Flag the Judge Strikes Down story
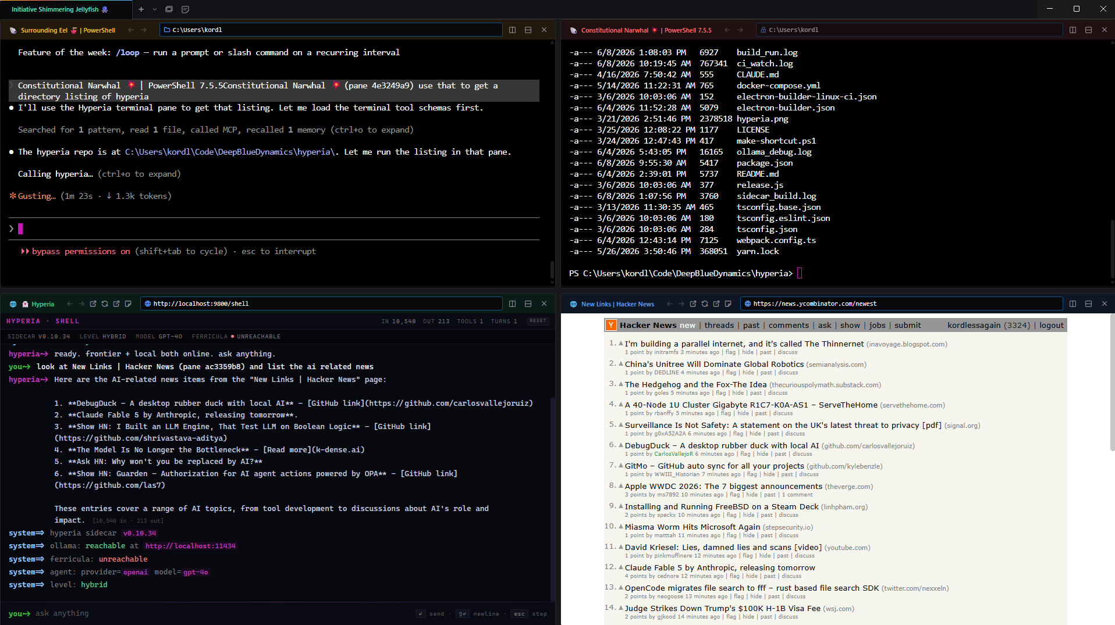The width and height of the screenshot is (1115, 625). (732, 617)
